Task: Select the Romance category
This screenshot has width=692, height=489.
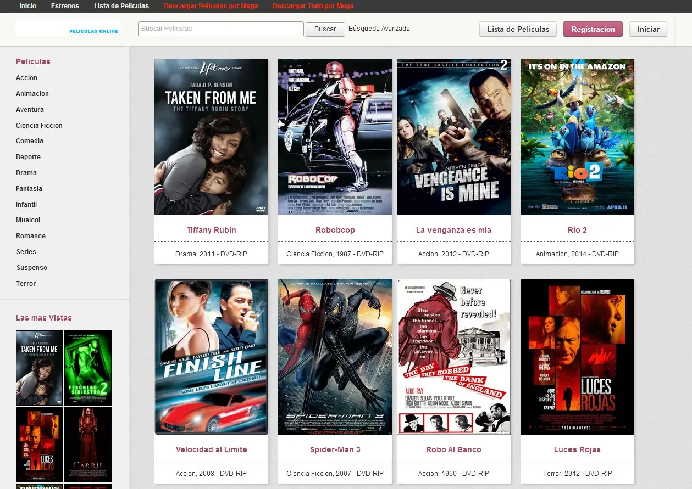Action: (x=31, y=236)
